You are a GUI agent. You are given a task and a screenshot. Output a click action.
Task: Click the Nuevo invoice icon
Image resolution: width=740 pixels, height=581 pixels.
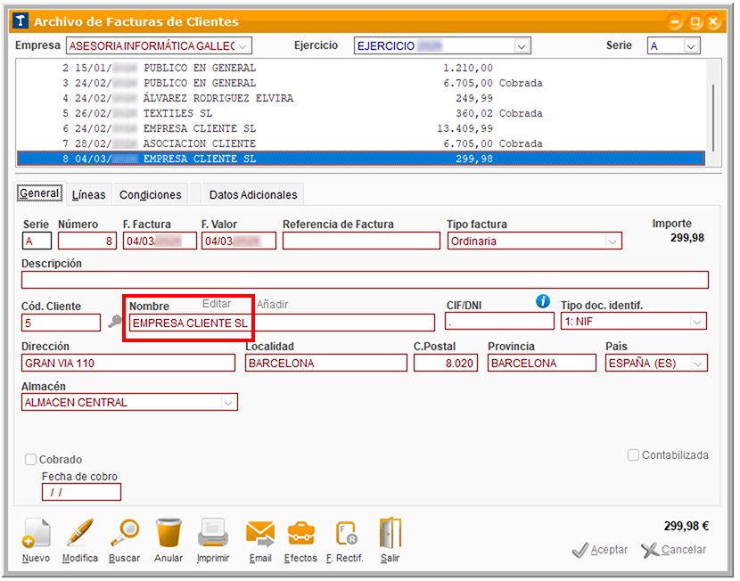(x=36, y=535)
